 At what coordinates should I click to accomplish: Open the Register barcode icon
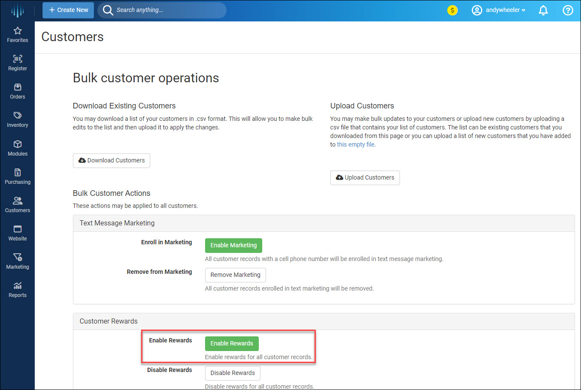coord(18,59)
